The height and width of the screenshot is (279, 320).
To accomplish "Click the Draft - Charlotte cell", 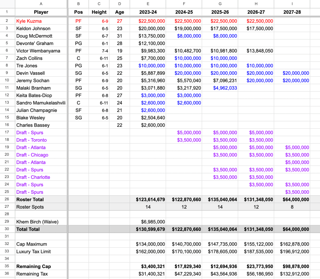I will point(33,177).
